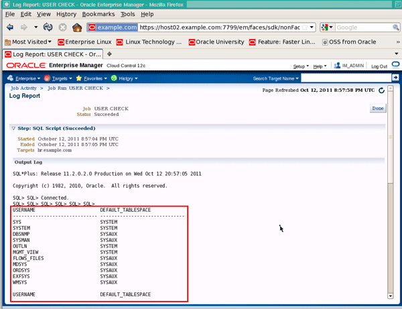Reload the page with the refresh icon
The height and width of the screenshot is (309, 402).
click(x=48, y=27)
